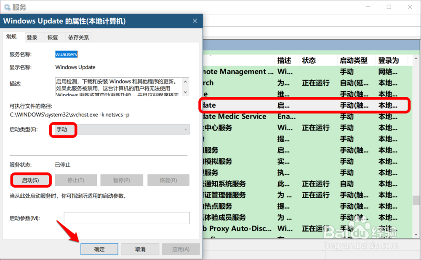
Task: Click the 暂停(P) button
Action: pyautogui.click(x=122, y=180)
